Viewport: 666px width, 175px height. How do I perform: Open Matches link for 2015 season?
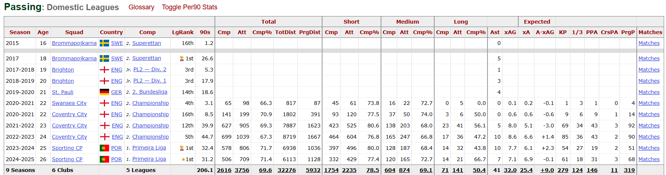649,43
